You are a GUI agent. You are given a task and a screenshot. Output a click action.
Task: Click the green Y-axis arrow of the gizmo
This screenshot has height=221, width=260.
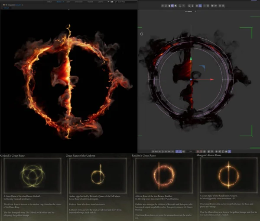pyautogui.click(x=191, y=59)
